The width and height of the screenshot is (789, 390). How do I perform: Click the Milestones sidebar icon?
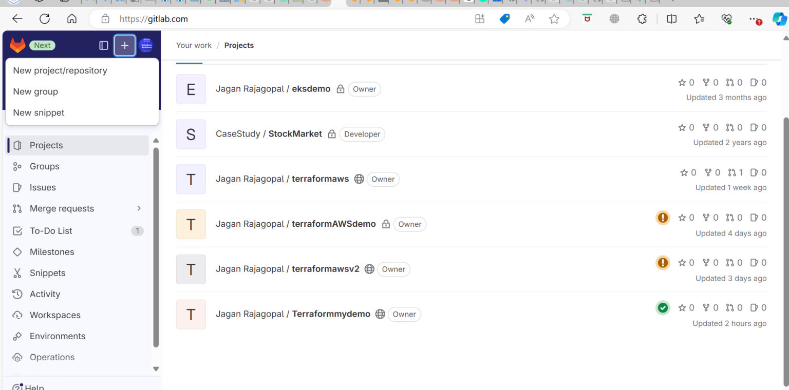point(17,251)
